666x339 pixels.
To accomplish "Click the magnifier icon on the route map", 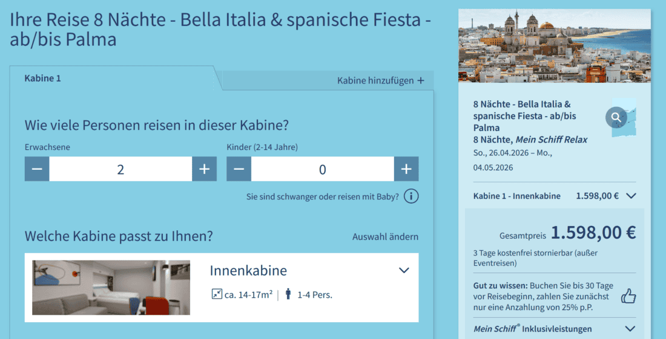I will [616, 117].
